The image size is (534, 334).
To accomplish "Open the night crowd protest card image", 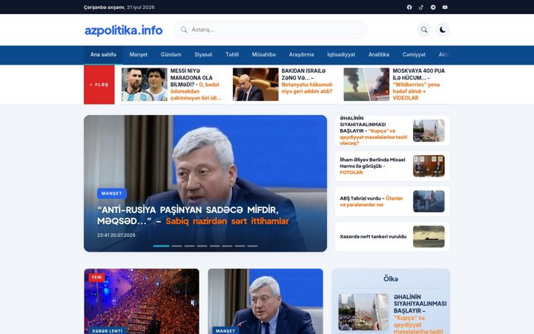I will [142, 301].
